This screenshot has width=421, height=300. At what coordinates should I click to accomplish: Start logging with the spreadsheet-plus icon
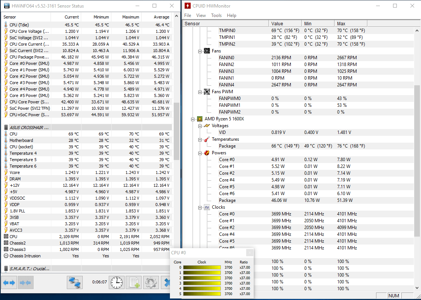click(x=134, y=283)
